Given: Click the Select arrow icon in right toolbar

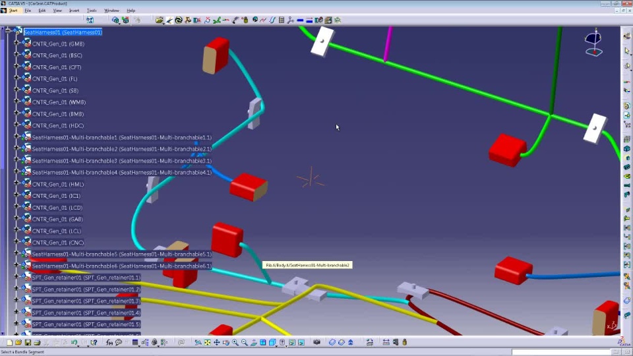Looking at the screenshot, I should tap(626, 51).
